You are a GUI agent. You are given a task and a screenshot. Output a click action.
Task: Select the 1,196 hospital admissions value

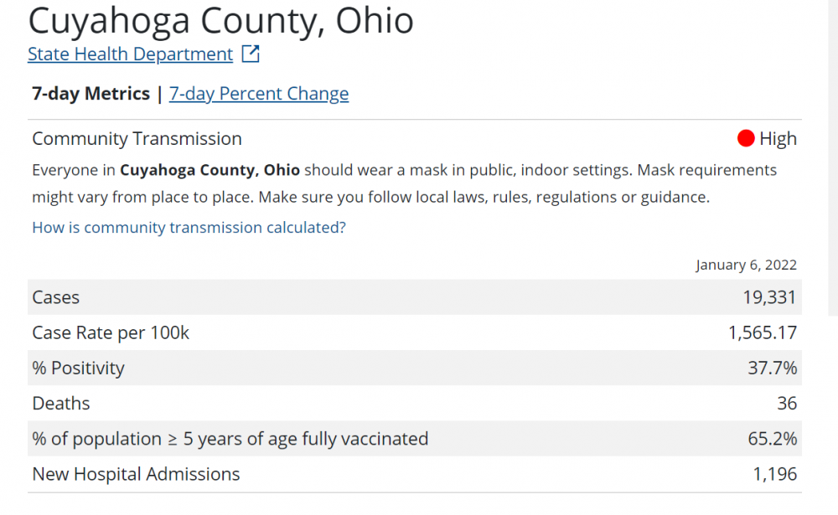click(x=774, y=474)
